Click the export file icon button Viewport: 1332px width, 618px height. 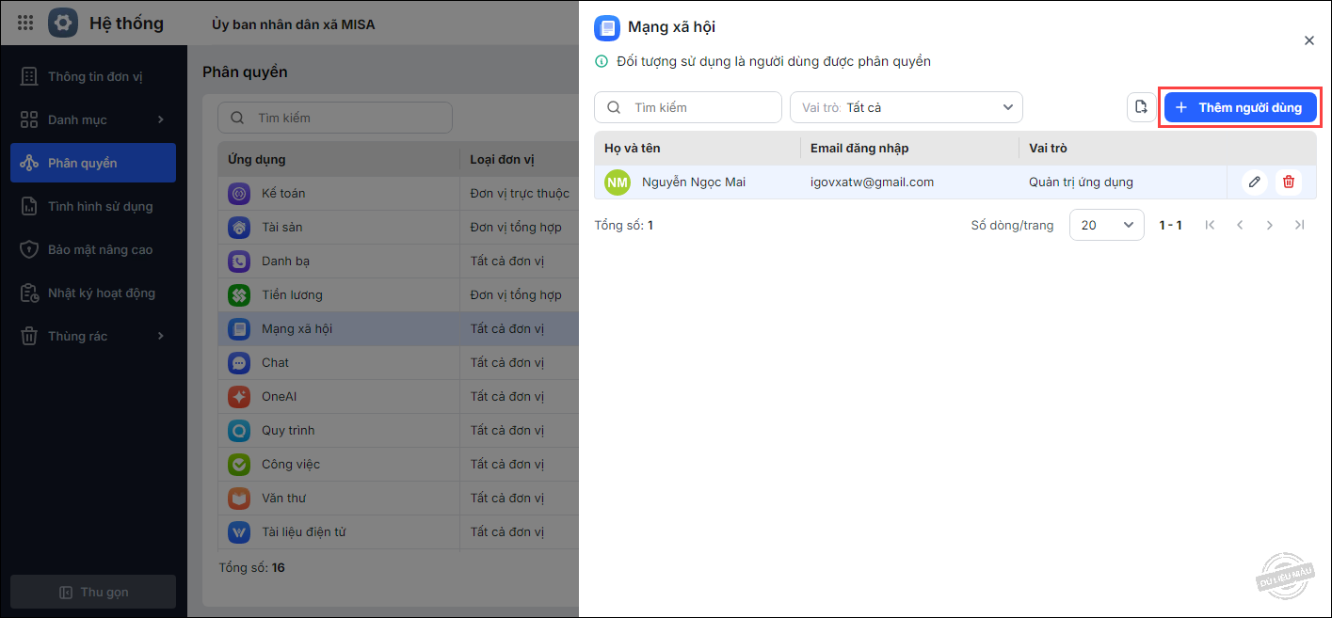pos(1141,107)
